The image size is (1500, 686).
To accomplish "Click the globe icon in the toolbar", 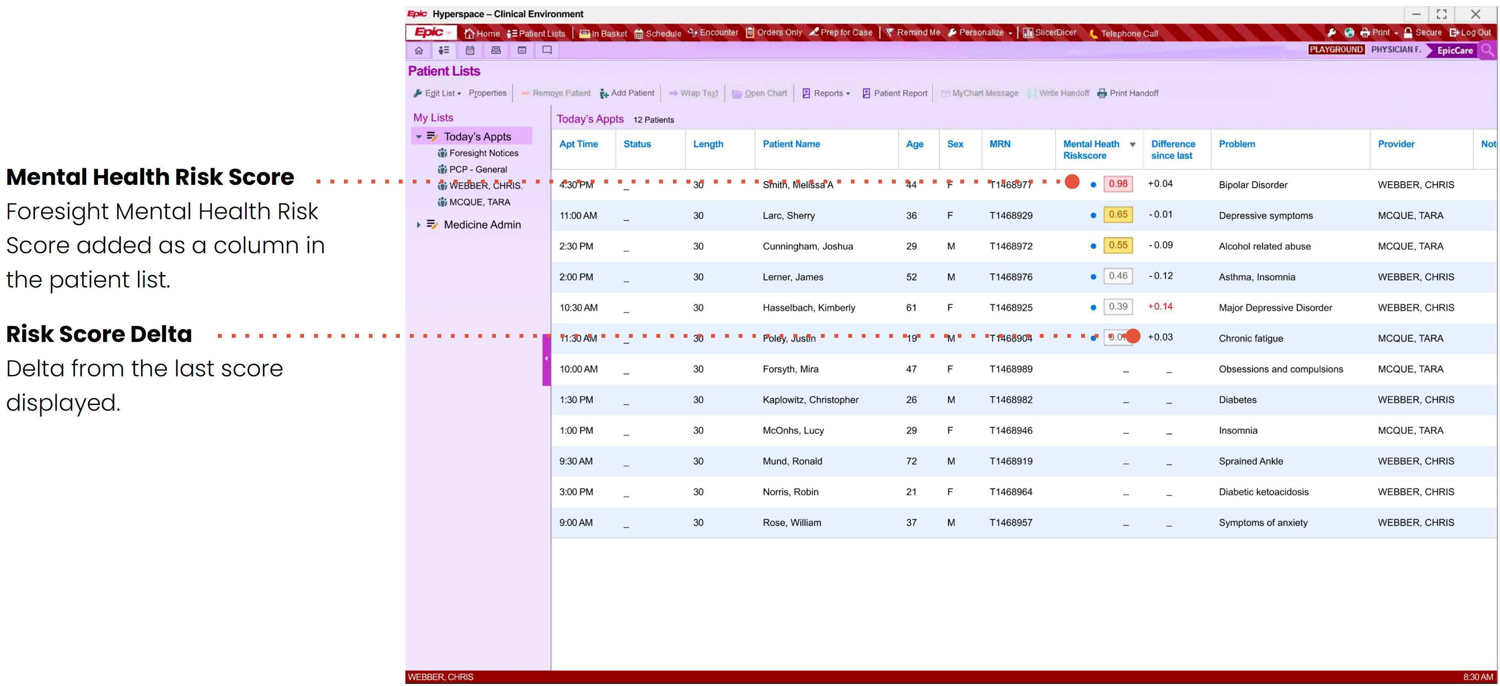I will 1348,32.
